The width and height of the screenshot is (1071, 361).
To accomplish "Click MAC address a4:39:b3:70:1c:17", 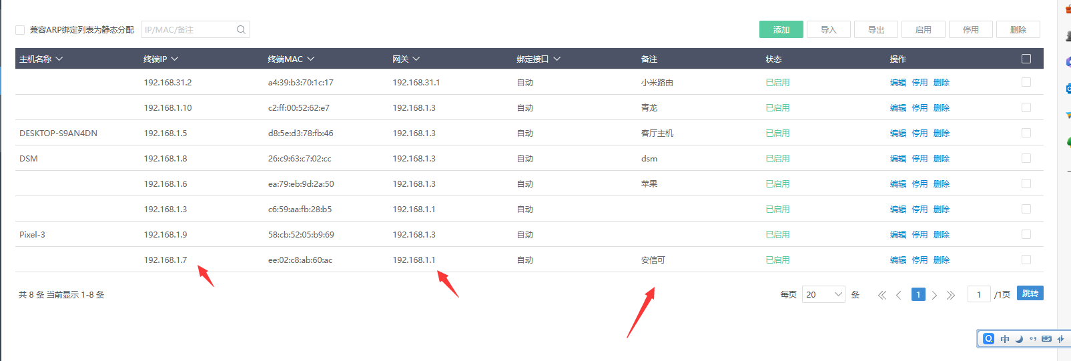I will tap(301, 83).
